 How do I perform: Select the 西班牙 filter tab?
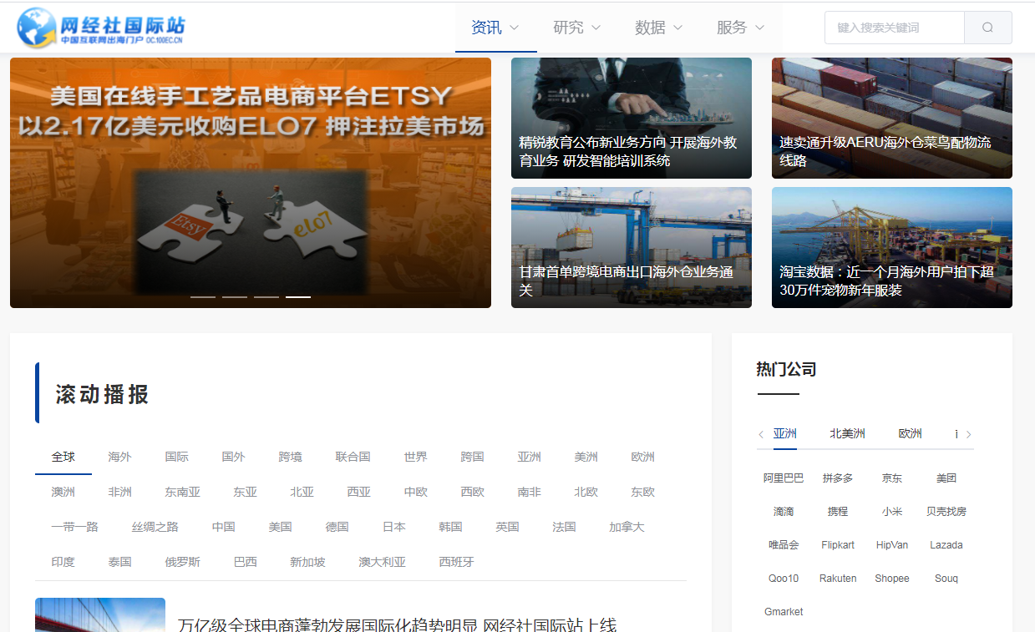[x=457, y=562]
